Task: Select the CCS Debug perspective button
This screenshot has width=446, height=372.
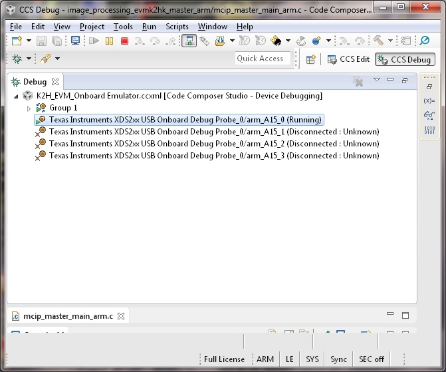Action: (x=405, y=59)
